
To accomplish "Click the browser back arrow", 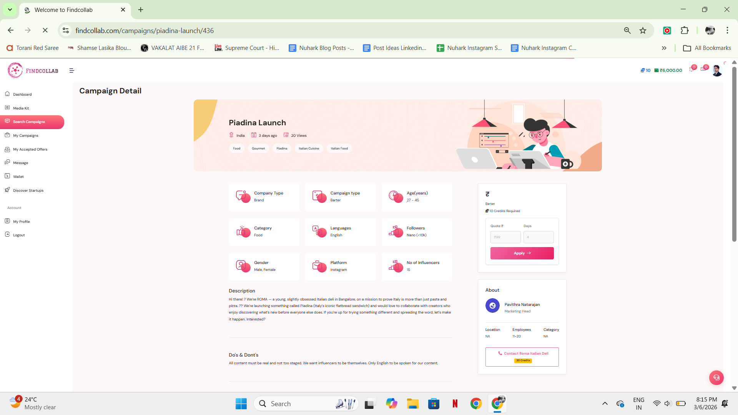I will click(x=11, y=30).
